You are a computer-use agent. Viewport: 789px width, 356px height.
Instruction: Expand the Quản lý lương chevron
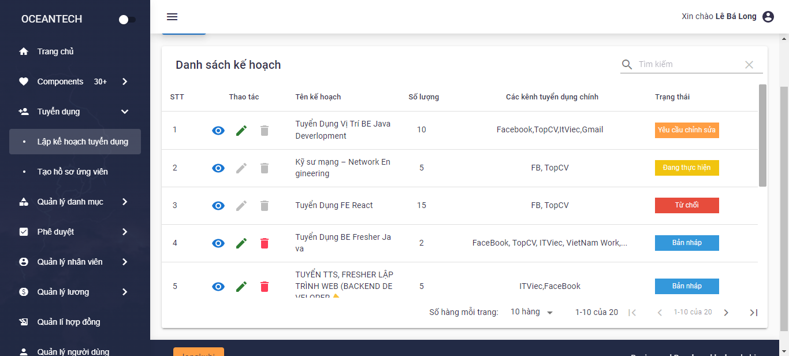tap(125, 292)
